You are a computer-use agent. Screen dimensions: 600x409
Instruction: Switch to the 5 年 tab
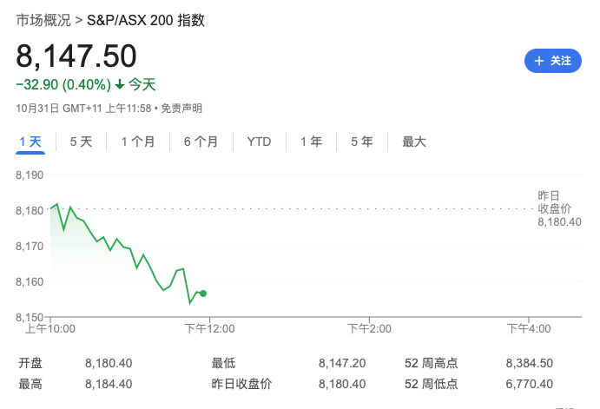[x=362, y=142]
